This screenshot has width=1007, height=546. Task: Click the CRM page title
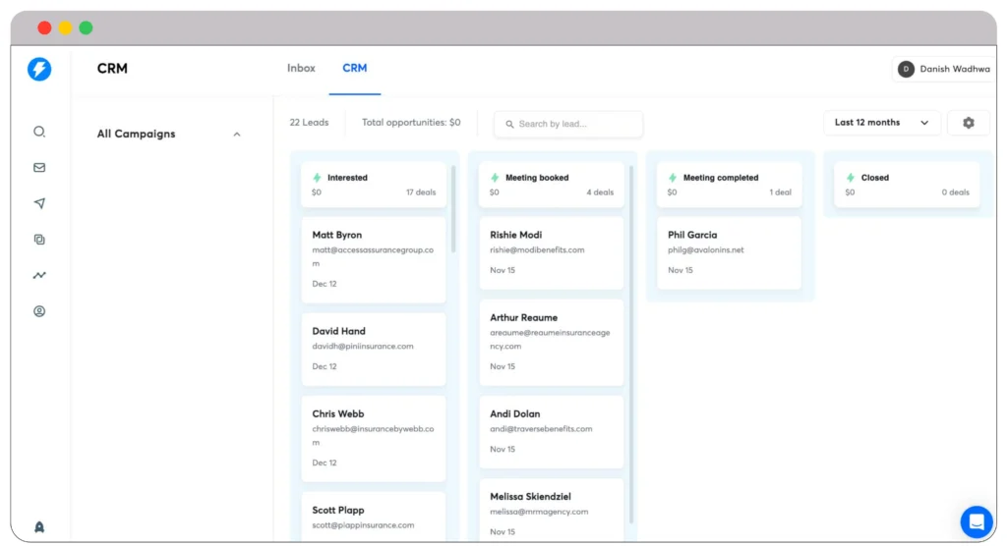(x=112, y=68)
